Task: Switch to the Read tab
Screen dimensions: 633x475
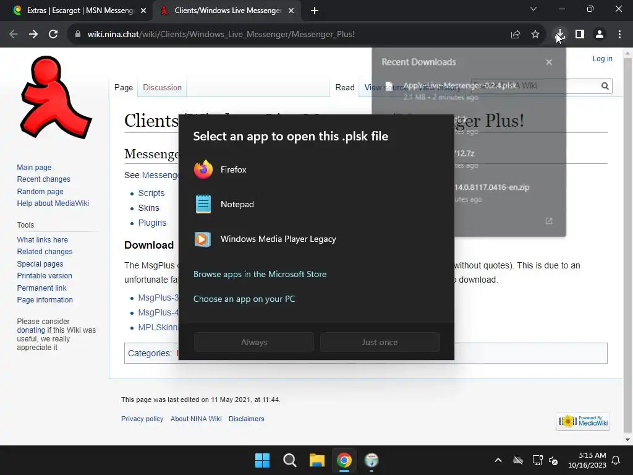Action: (345, 88)
